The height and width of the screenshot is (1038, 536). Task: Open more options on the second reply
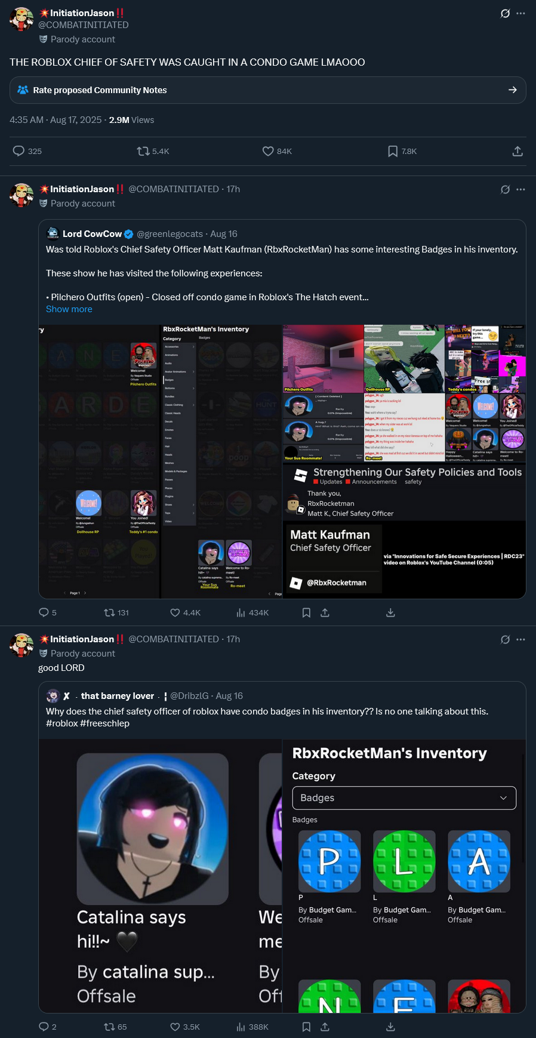tap(521, 189)
